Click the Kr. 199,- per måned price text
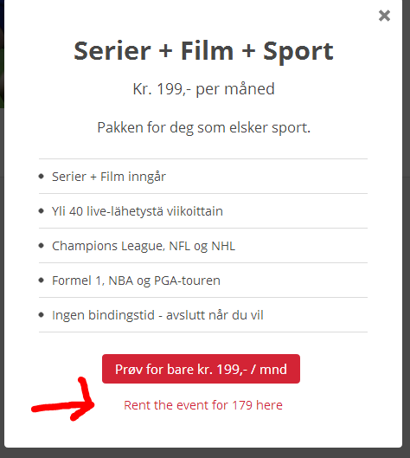 point(203,89)
